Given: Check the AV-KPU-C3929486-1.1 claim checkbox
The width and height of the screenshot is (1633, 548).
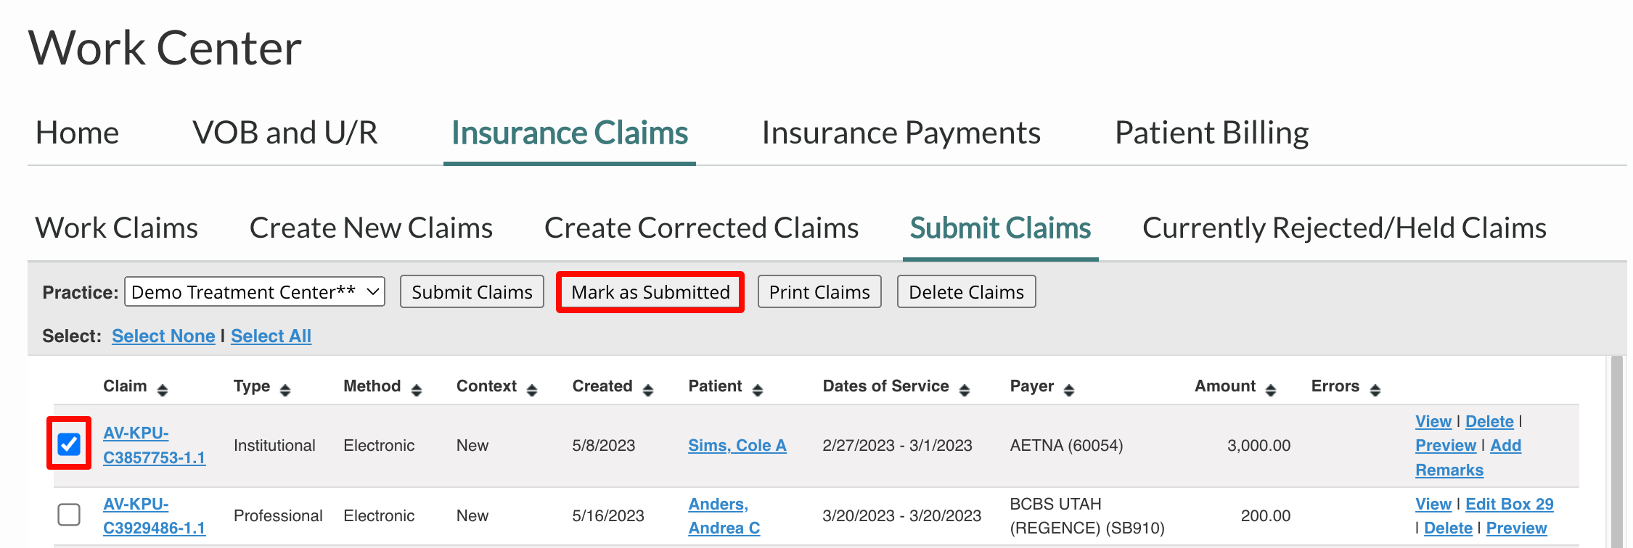Looking at the screenshot, I should (69, 515).
